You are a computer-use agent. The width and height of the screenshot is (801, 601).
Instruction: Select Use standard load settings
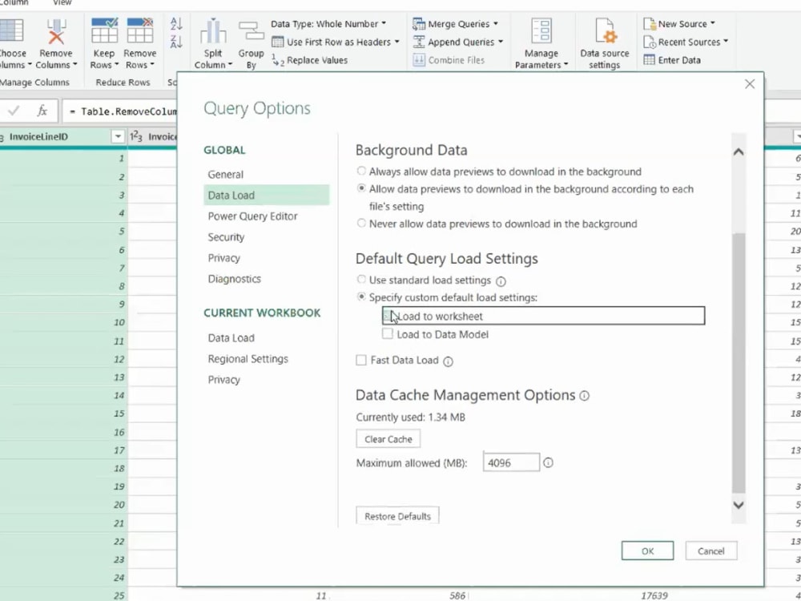coord(361,279)
